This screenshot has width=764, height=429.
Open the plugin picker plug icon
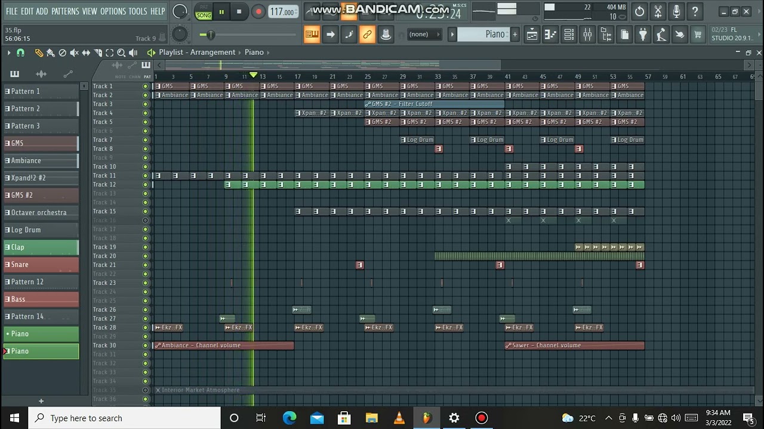(643, 35)
